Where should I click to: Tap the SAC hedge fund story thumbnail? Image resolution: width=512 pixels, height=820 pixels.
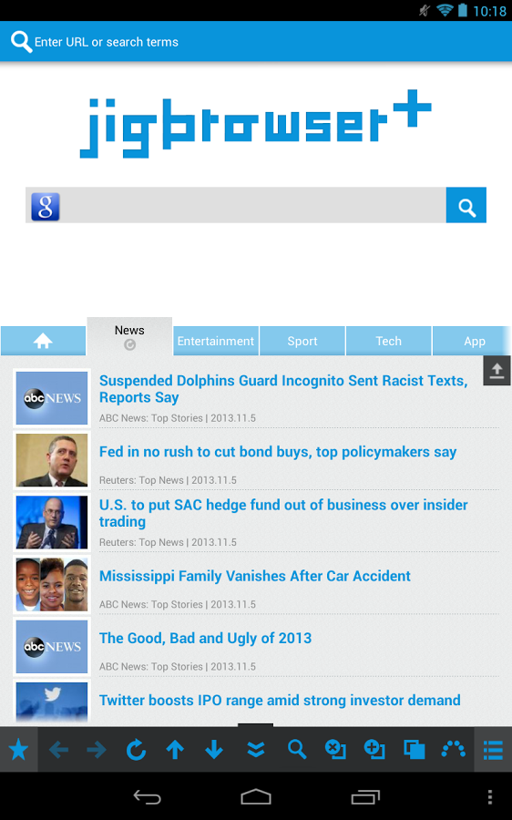pyautogui.click(x=52, y=522)
